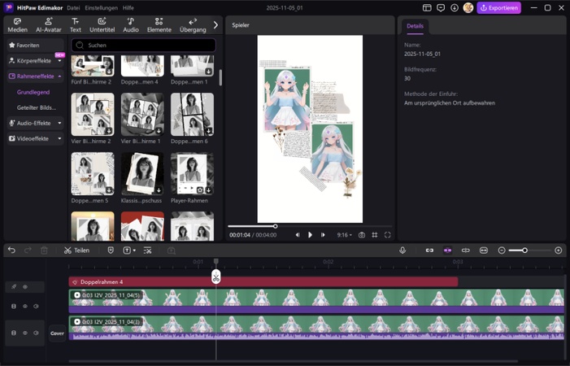The height and width of the screenshot is (366, 570).
Task: Open the Einstellungen menu
Action: (101, 7)
